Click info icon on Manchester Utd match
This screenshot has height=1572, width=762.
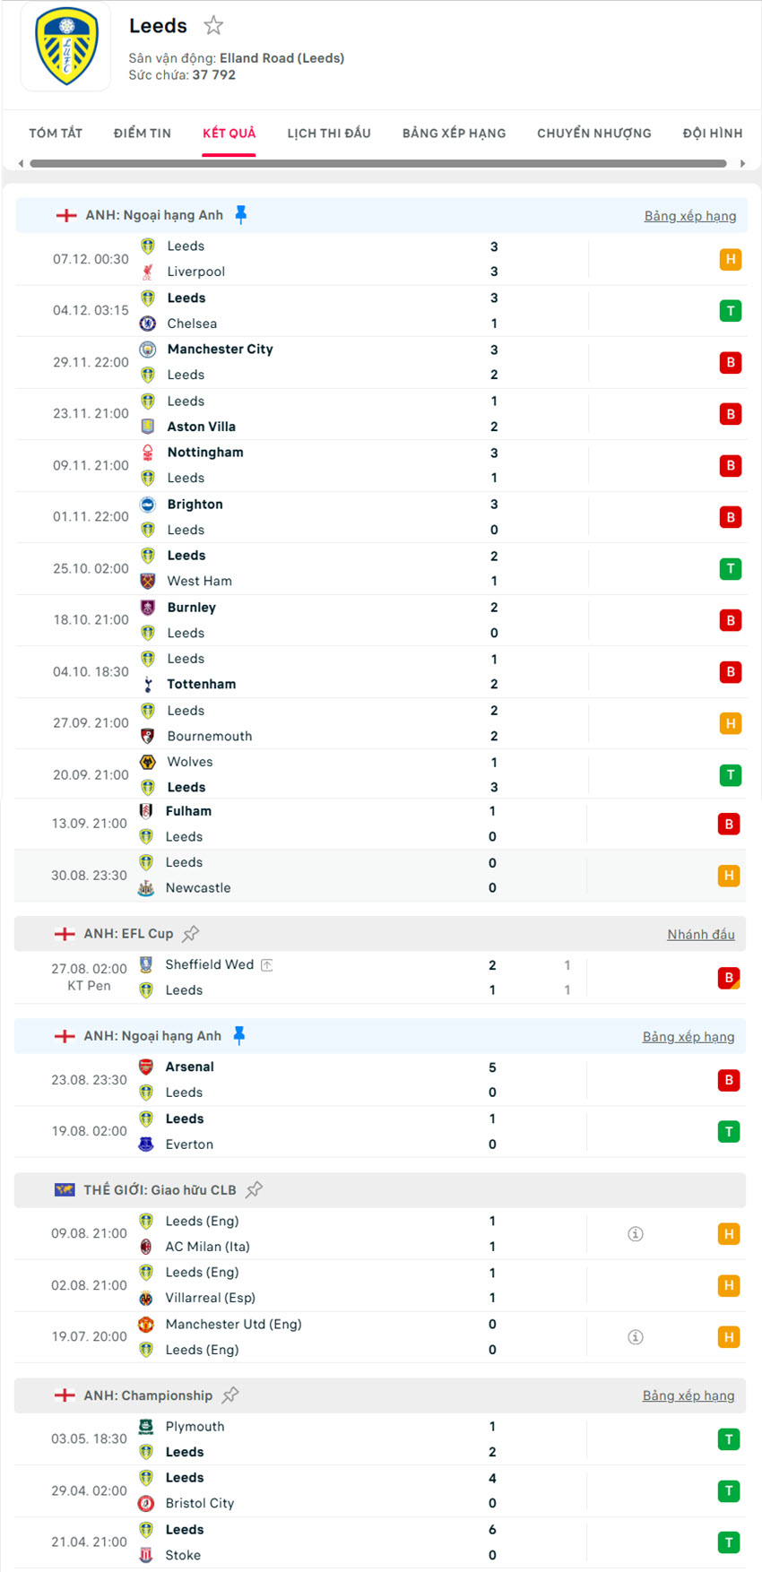click(636, 1337)
